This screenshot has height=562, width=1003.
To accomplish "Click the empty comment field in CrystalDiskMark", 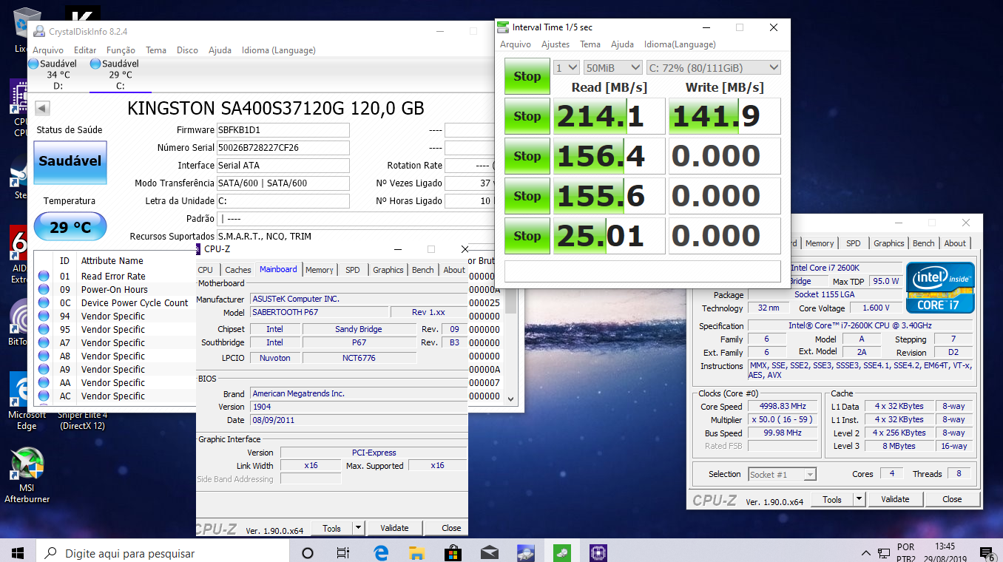I will coord(643,271).
